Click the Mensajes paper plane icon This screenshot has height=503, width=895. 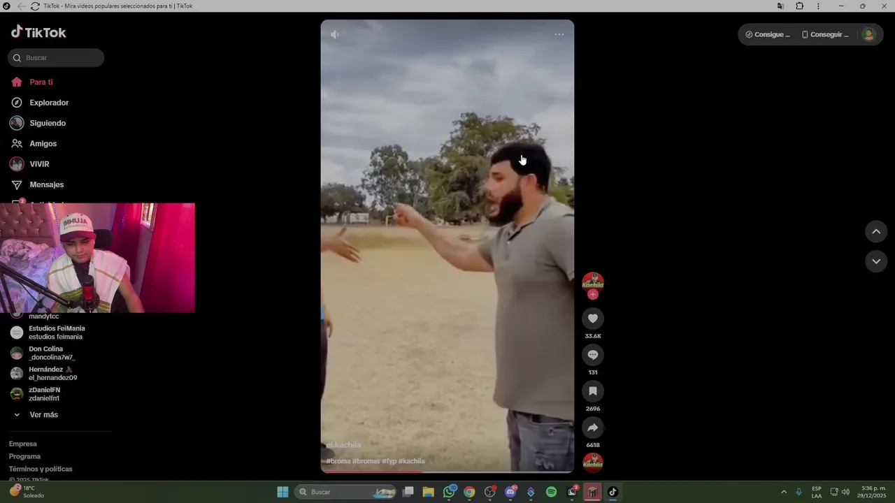[x=17, y=184]
